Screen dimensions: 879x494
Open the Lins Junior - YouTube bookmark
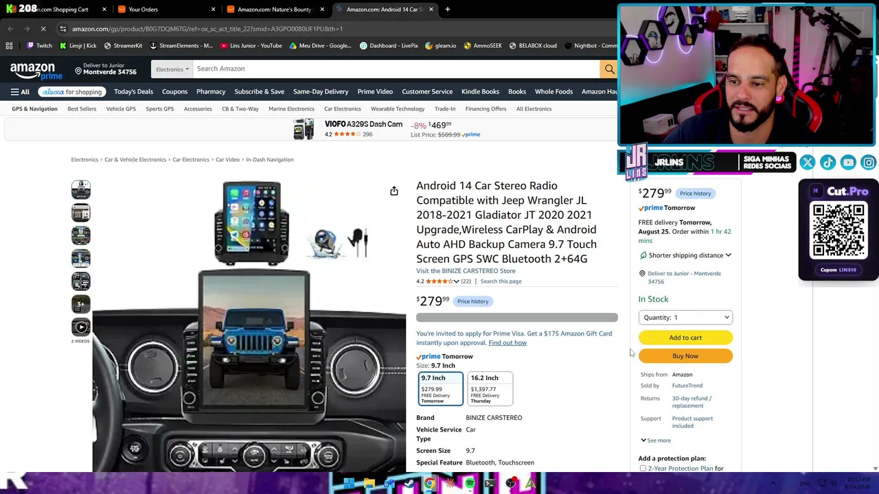(x=251, y=46)
